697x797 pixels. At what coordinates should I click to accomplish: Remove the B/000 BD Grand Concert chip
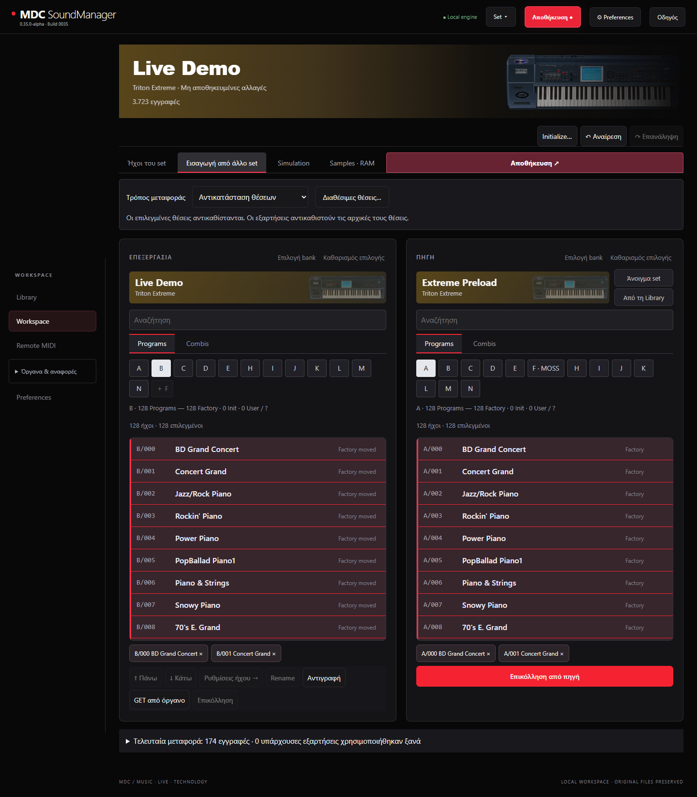pyautogui.click(x=201, y=654)
